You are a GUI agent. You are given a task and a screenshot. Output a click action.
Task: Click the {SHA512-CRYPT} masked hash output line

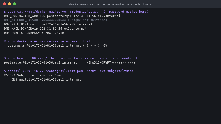[x=70, y=62]
